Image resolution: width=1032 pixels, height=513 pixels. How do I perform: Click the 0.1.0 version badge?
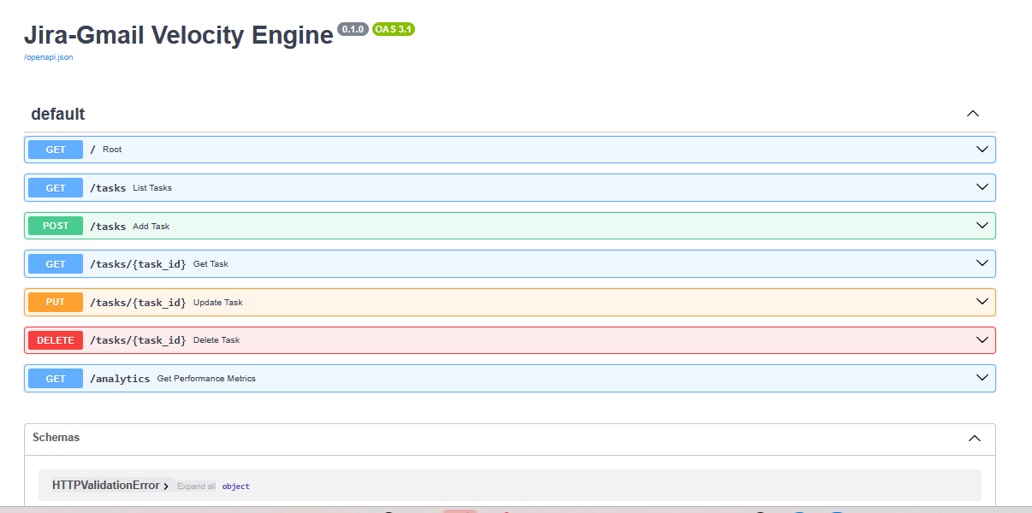[353, 28]
